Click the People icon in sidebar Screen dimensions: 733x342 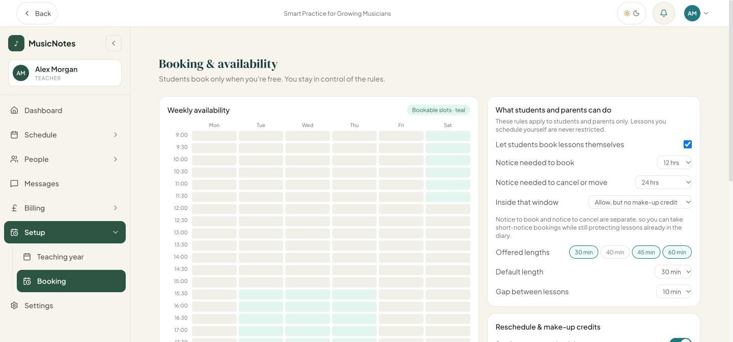coord(14,159)
